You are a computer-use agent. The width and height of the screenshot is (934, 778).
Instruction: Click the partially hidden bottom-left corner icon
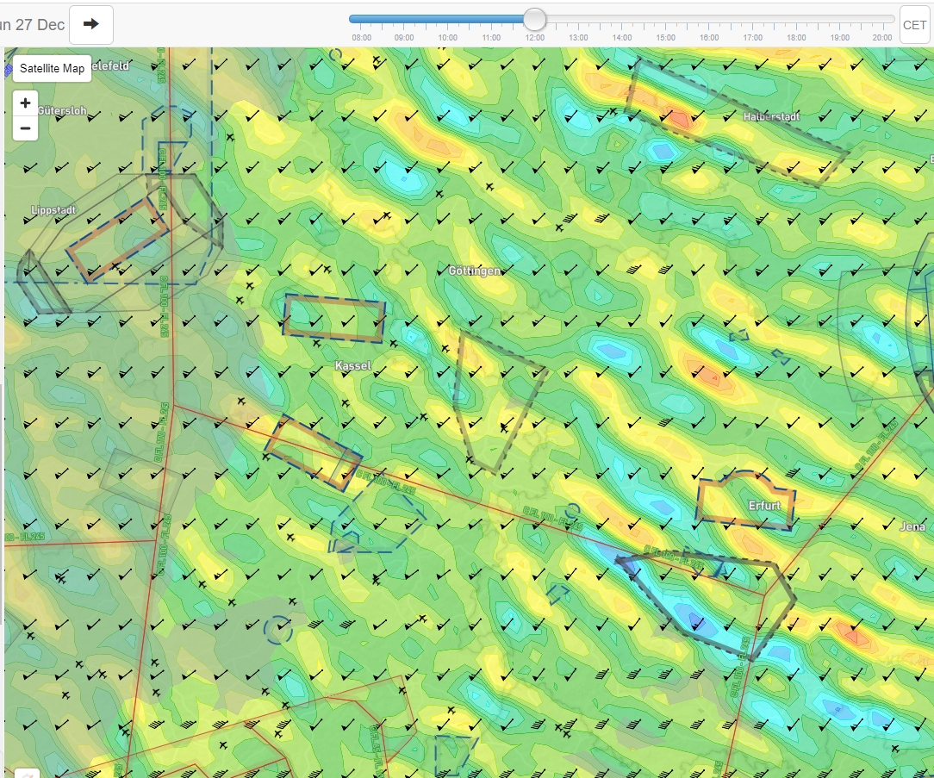pyautogui.click(x=27, y=773)
